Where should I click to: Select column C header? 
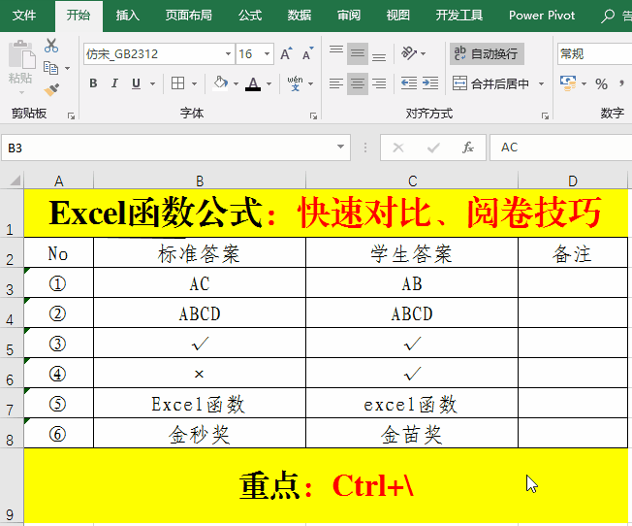412,181
